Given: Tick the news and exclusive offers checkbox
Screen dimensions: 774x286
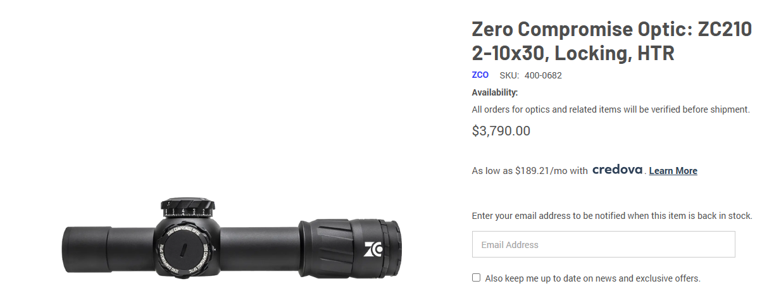Looking at the screenshot, I should coord(476,278).
